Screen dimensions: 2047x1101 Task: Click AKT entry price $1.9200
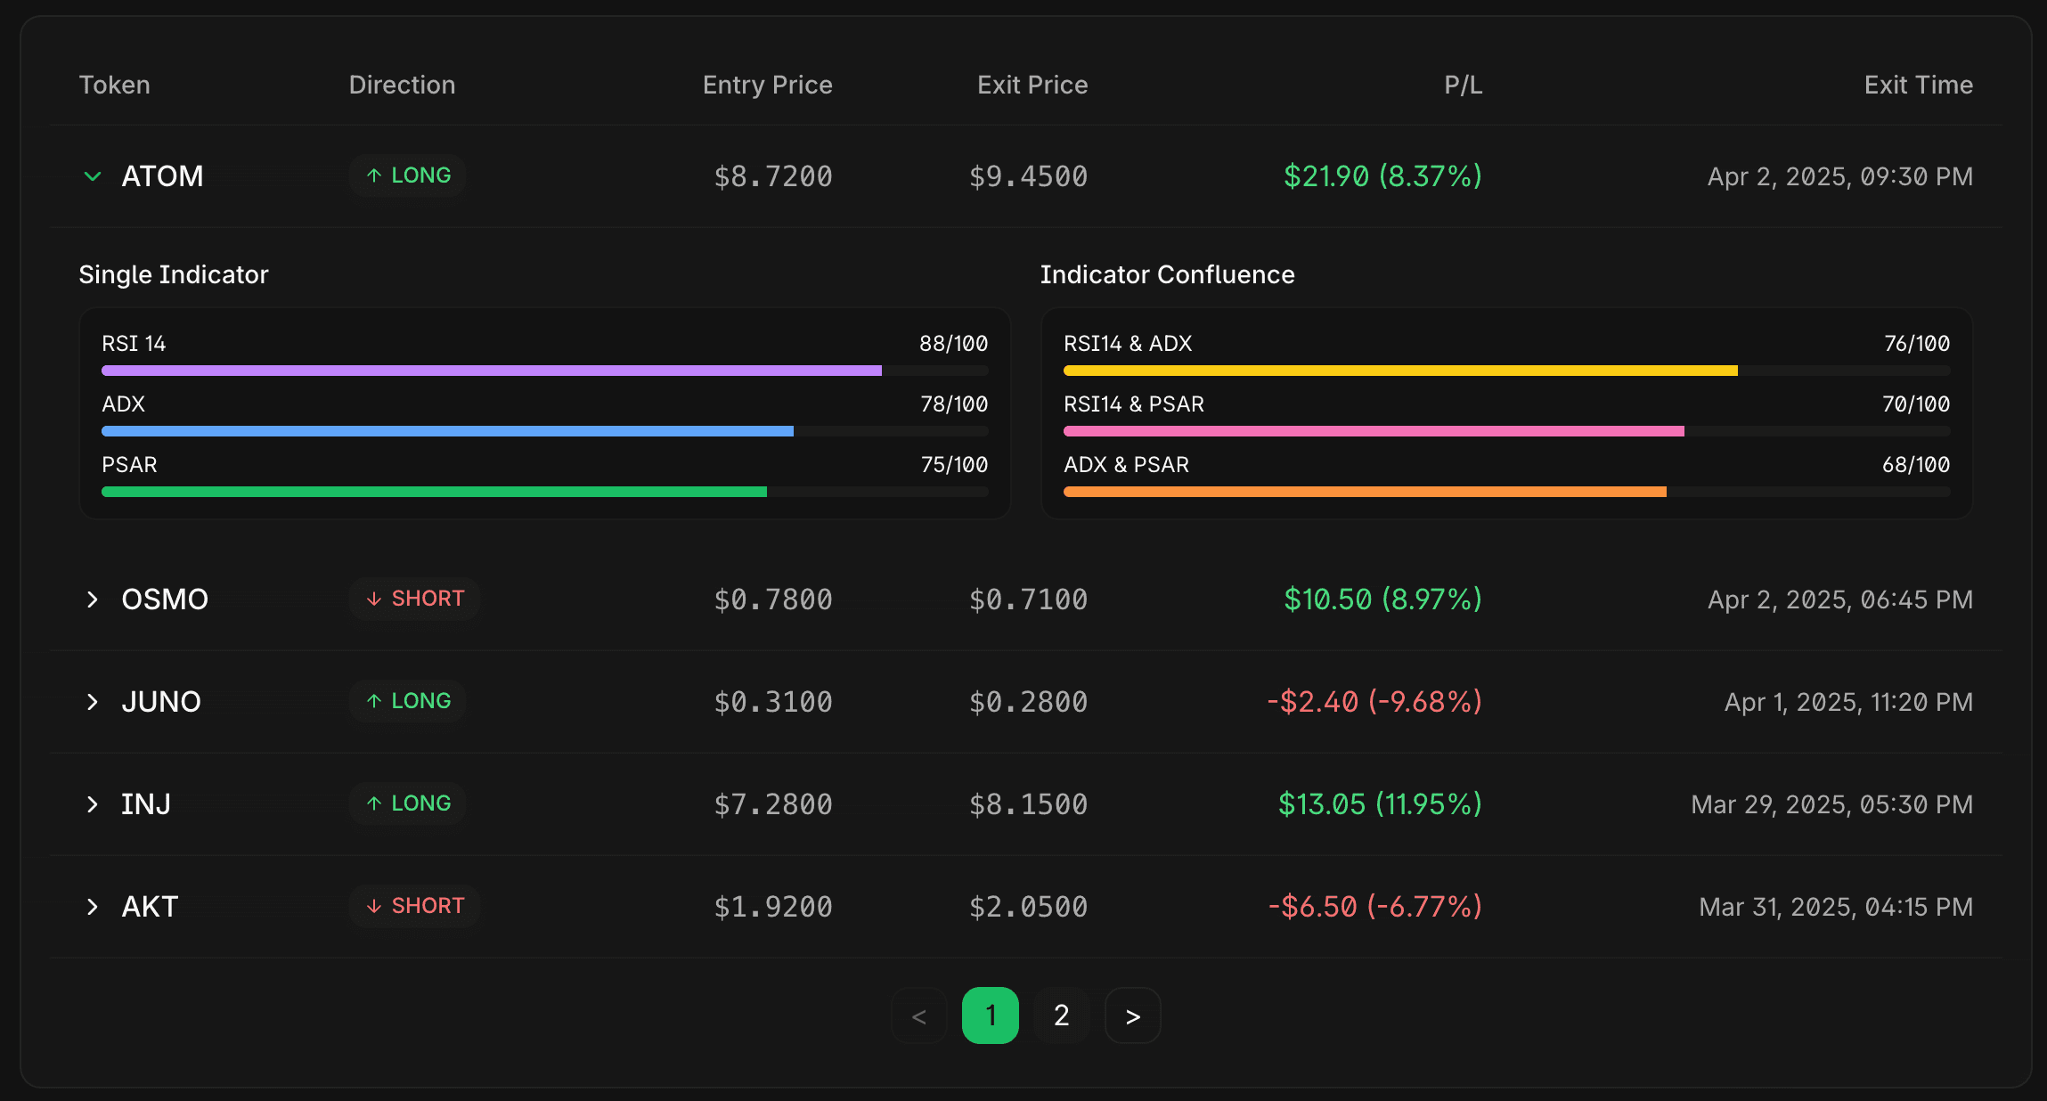pyautogui.click(x=773, y=907)
